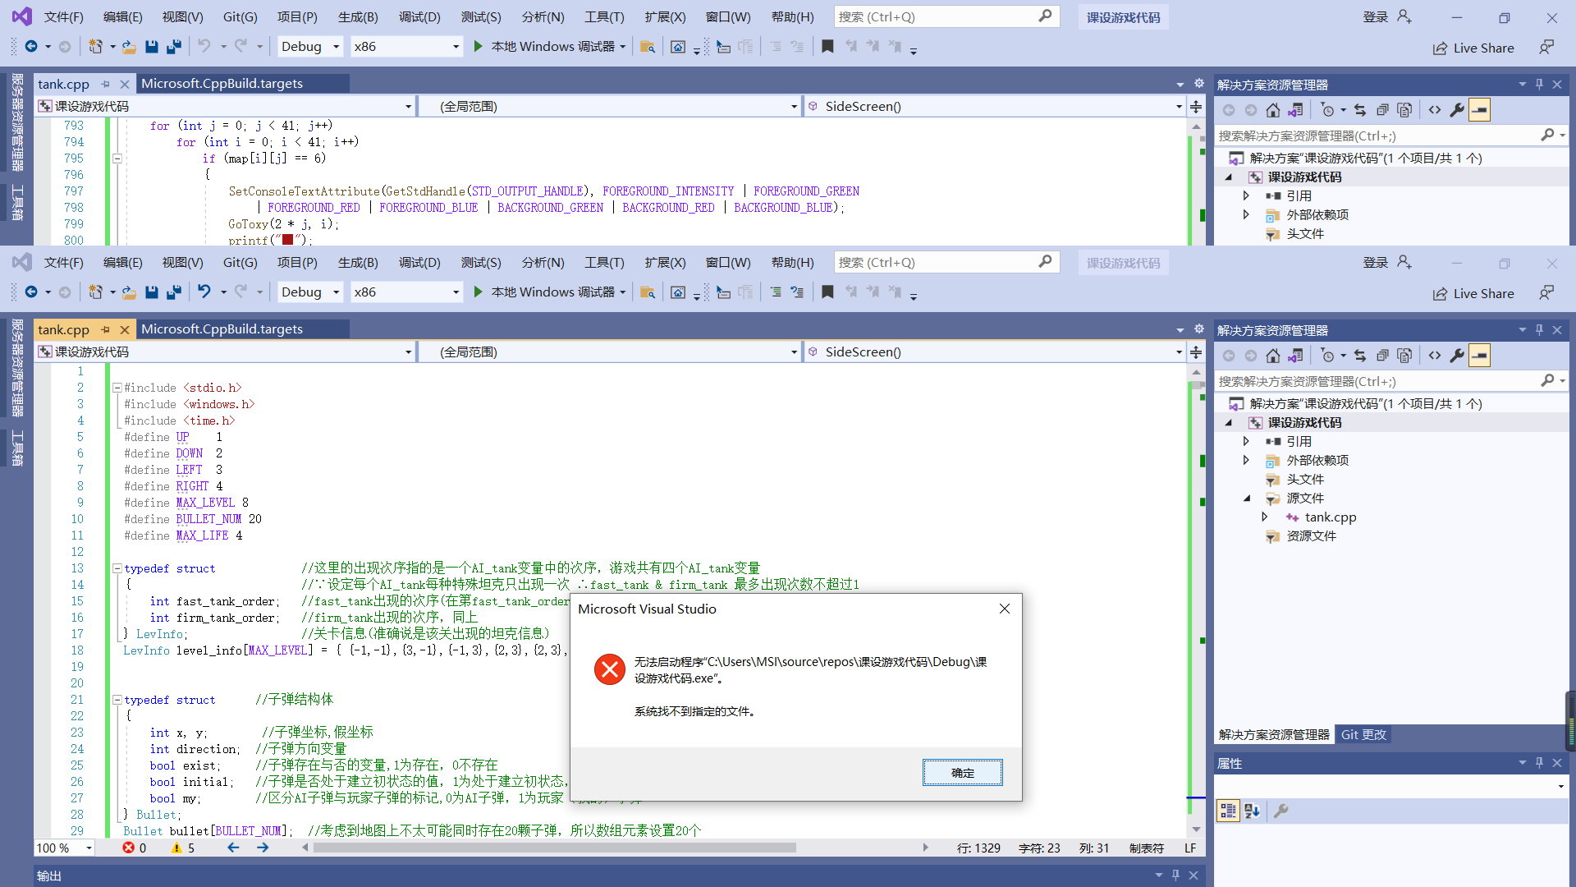Expand tank.cpp node in front Solution Explorer
This screenshot has height=887, width=1576.
(1265, 517)
